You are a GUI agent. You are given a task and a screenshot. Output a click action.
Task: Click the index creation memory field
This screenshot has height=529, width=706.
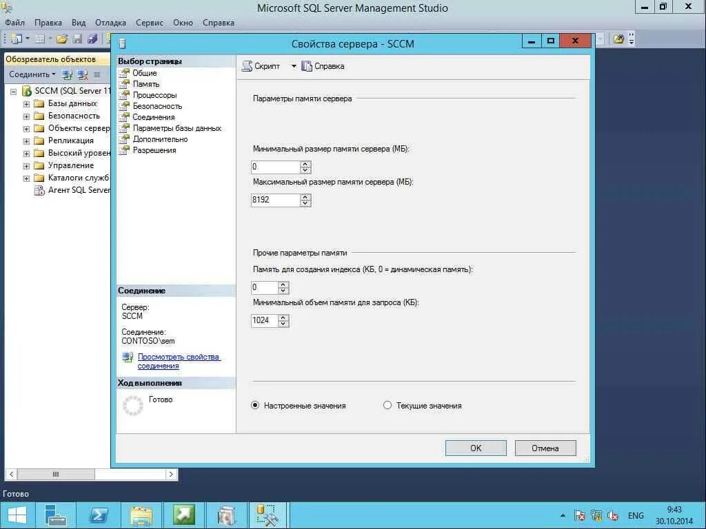(x=264, y=287)
